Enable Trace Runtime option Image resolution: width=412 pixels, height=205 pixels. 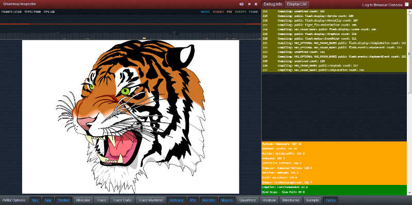[150, 200]
